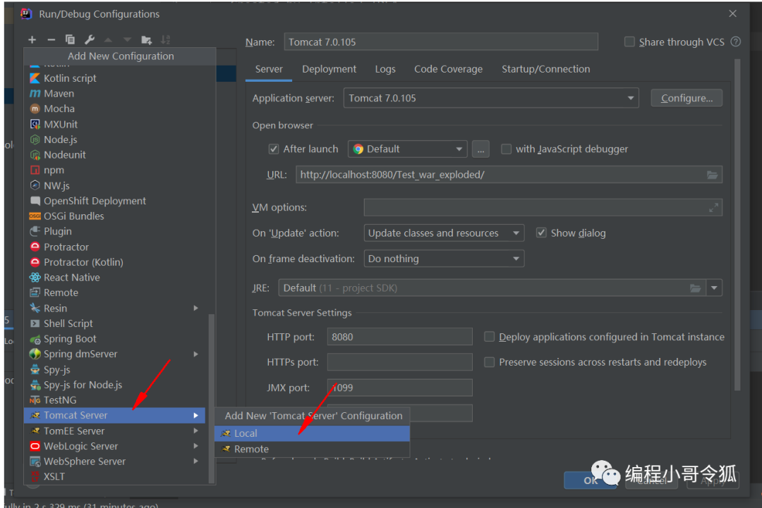Click the JMX port field
The width and height of the screenshot is (762, 508).
[399, 388]
